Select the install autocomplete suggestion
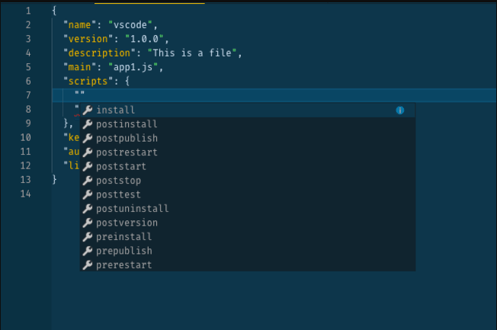Image resolution: width=497 pixels, height=330 pixels. coord(248,110)
